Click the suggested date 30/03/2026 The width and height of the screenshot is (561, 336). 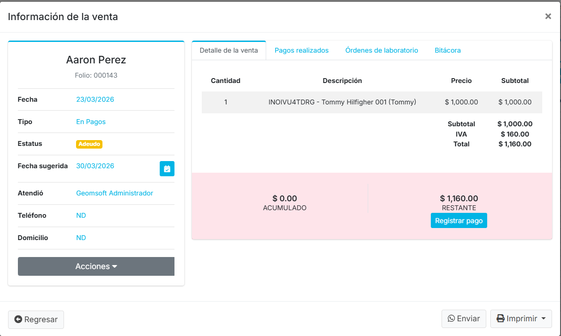pyautogui.click(x=95, y=166)
